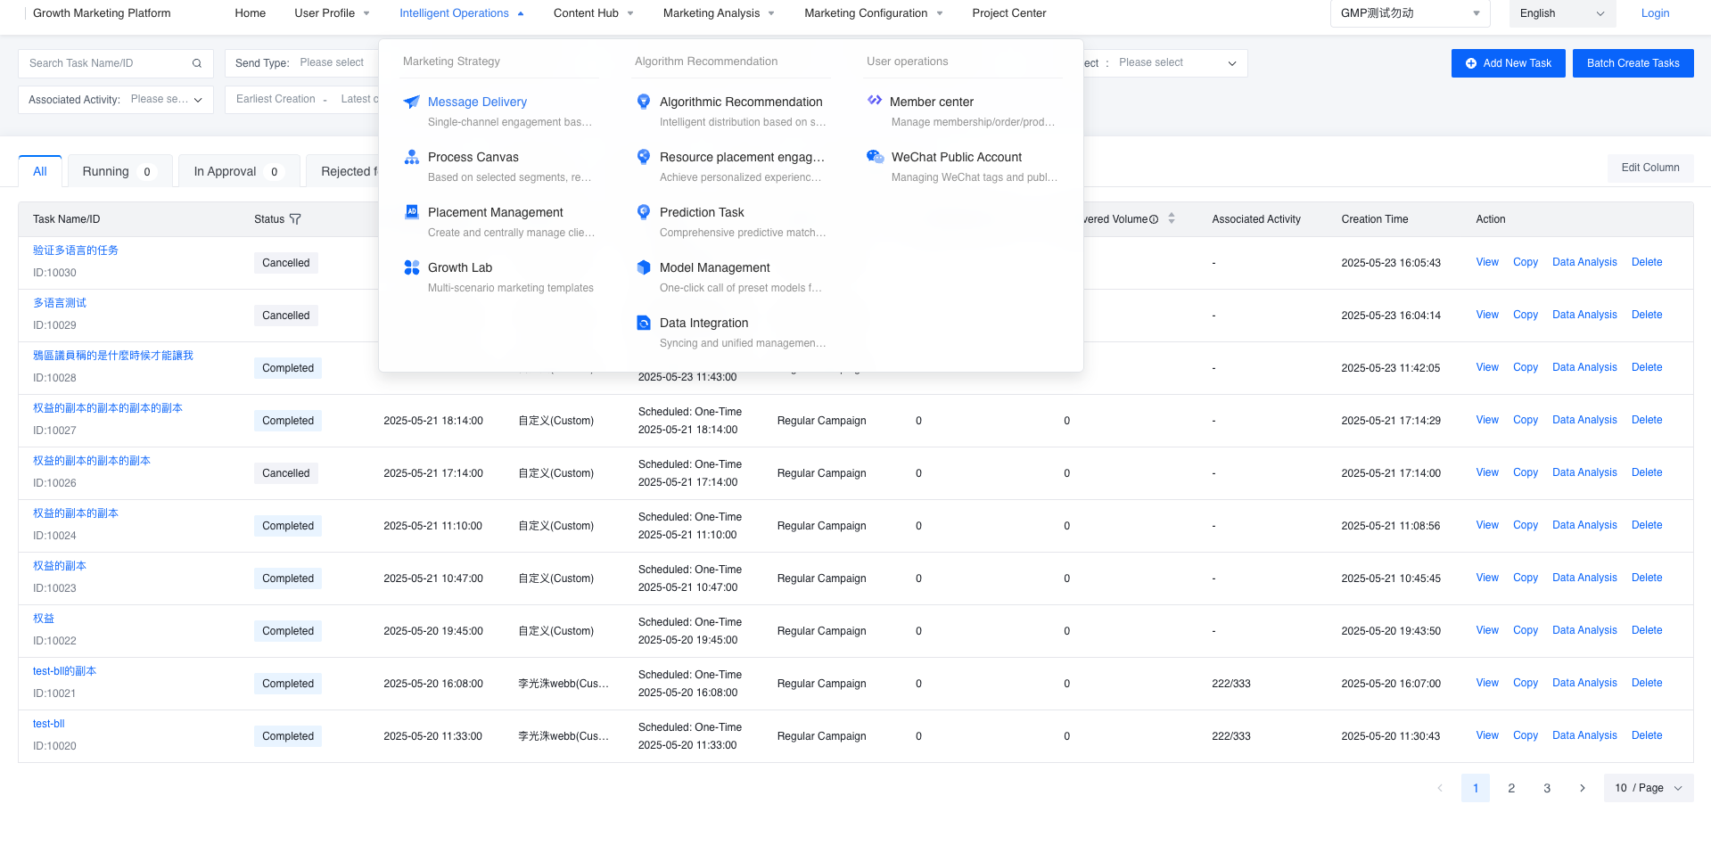Select the Running tab

coord(119,171)
